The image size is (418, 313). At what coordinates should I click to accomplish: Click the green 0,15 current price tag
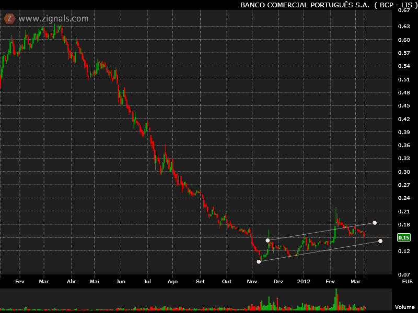(x=403, y=237)
